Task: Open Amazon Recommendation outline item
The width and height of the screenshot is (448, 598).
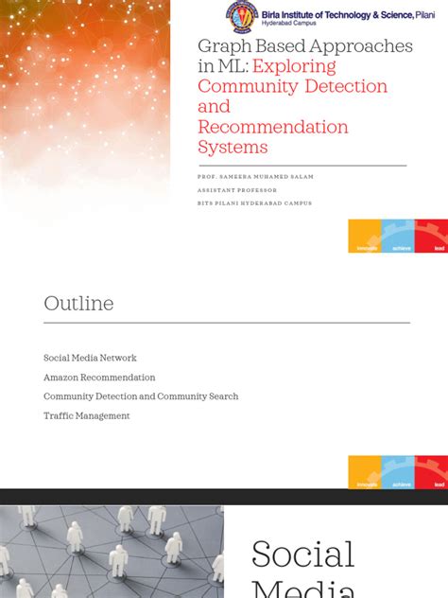Action: 99,378
